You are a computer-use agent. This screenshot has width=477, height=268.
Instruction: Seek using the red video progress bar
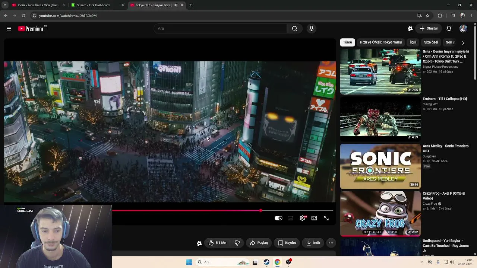coord(186,211)
